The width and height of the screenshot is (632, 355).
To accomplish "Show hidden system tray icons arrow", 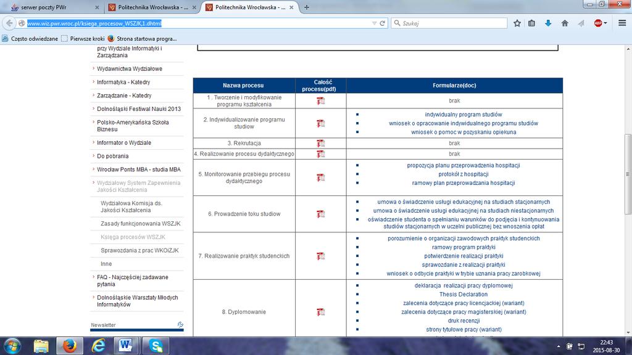I will pyautogui.click(x=558, y=346).
